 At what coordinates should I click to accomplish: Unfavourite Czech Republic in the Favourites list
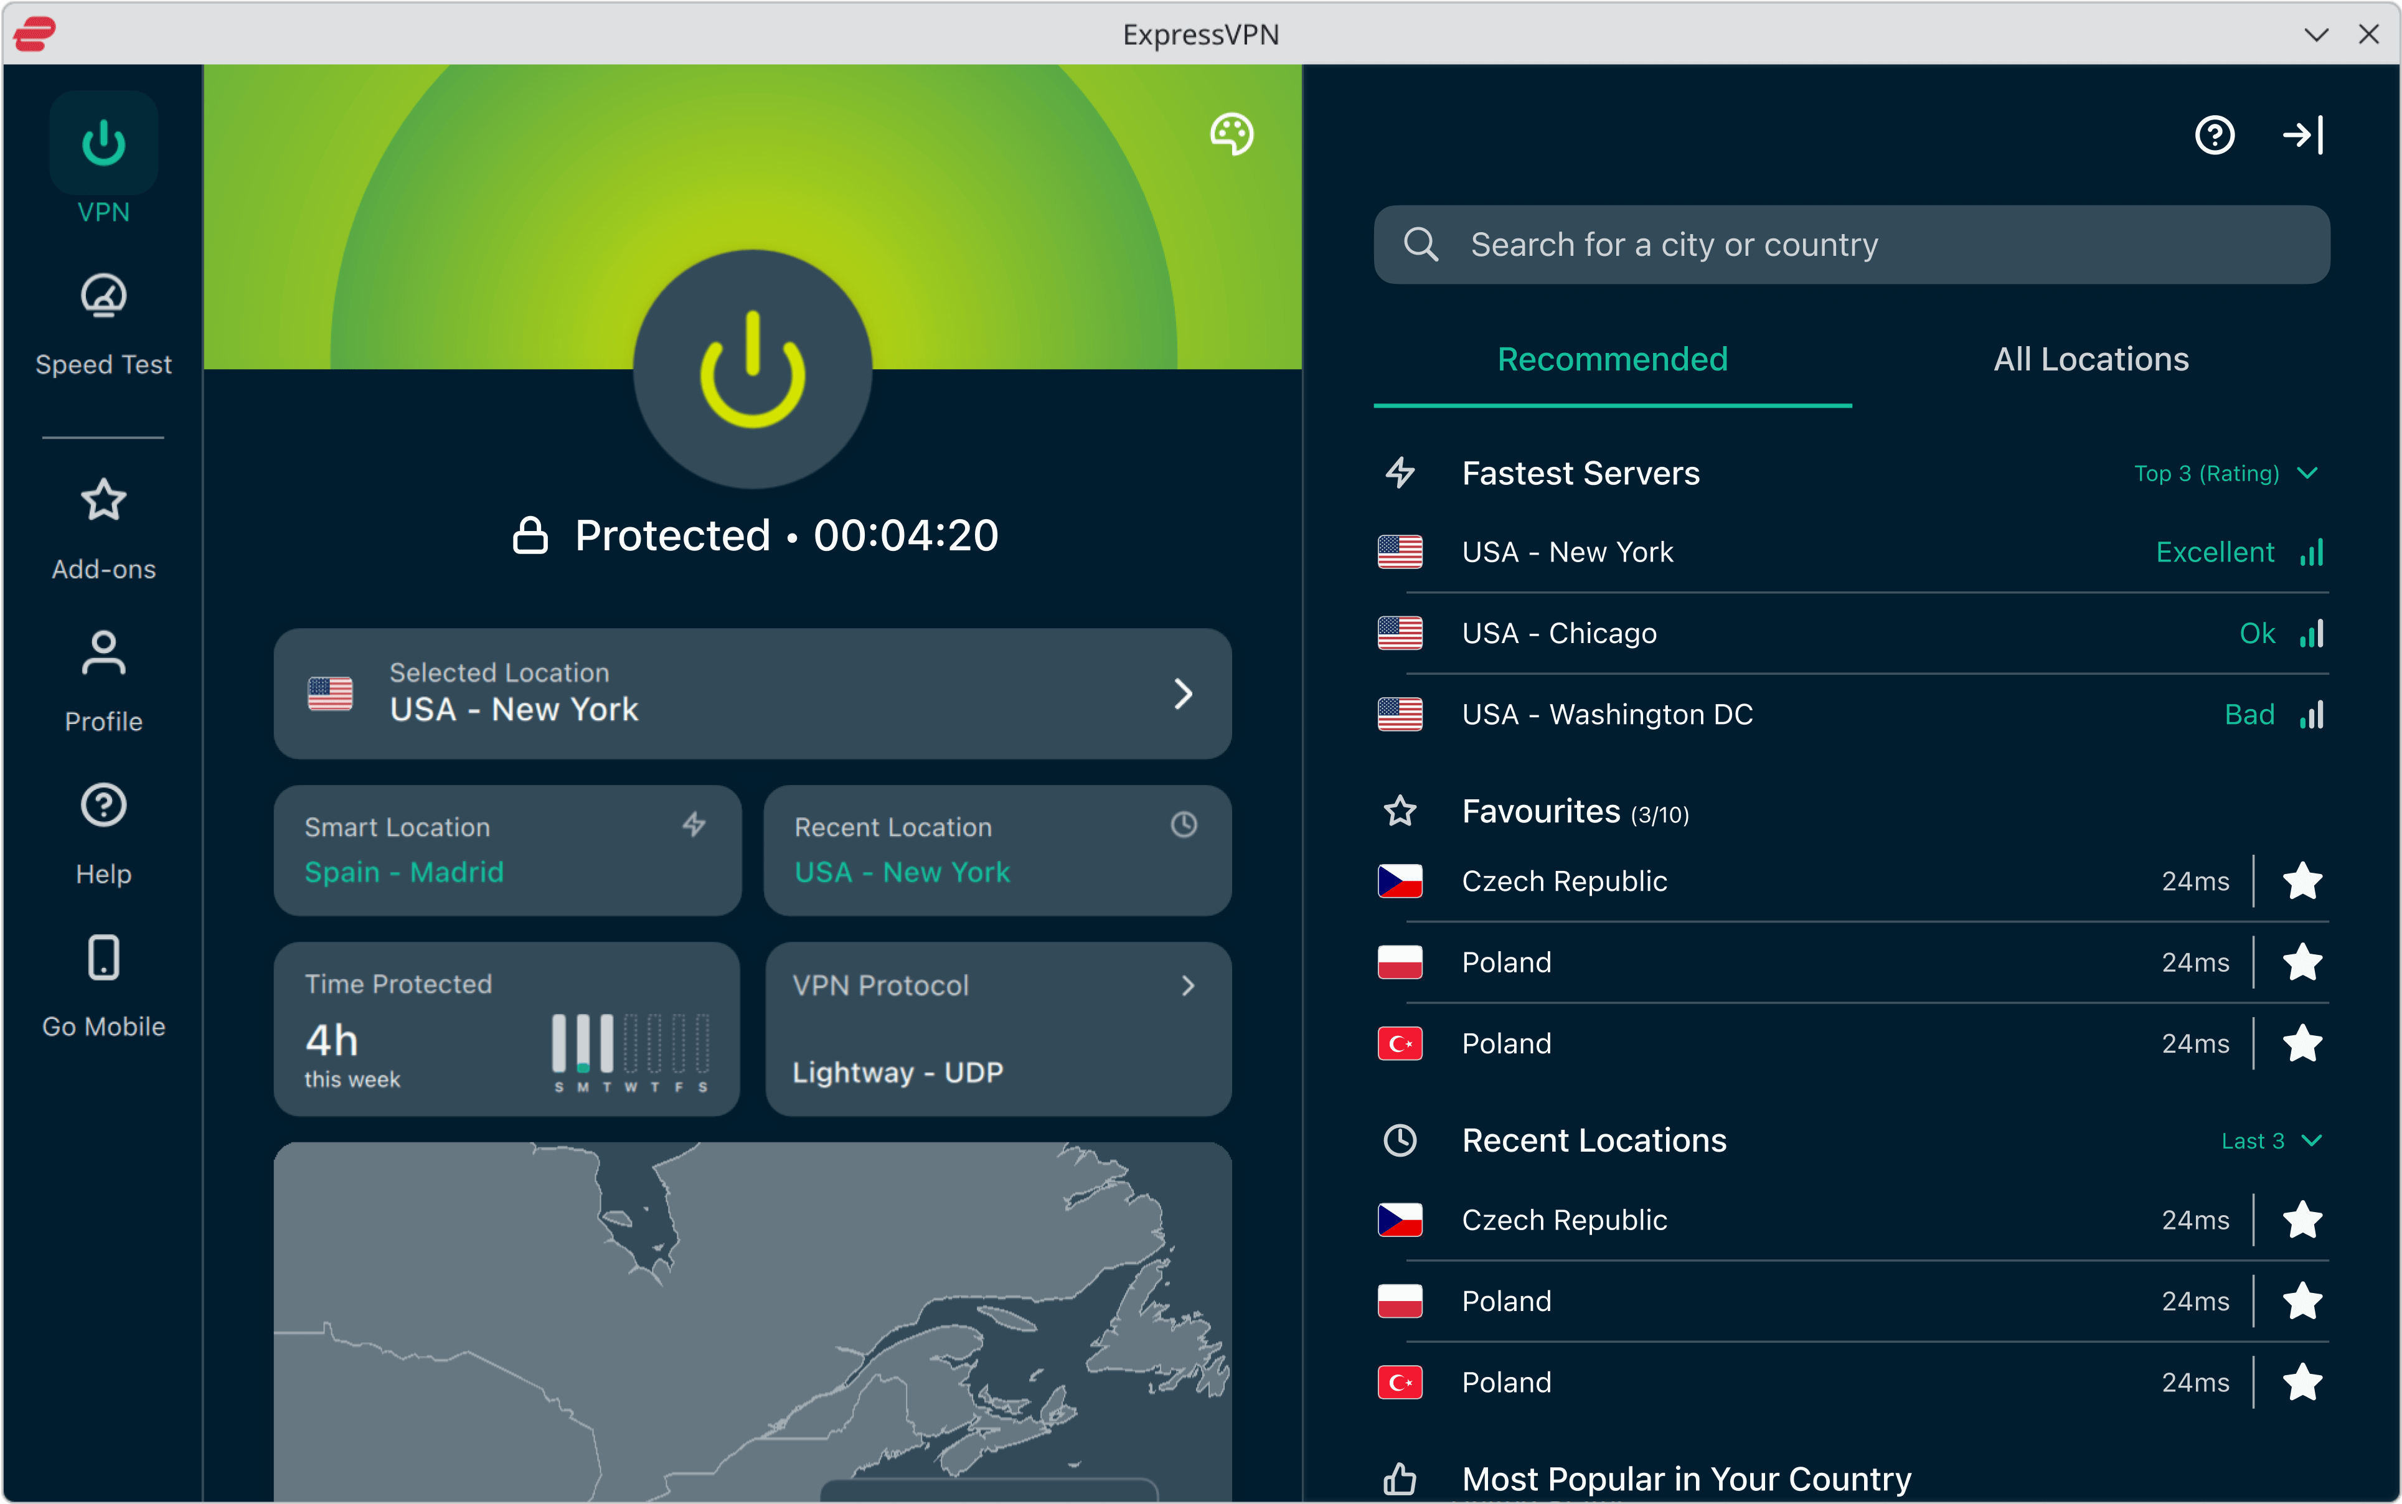(x=2302, y=881)
